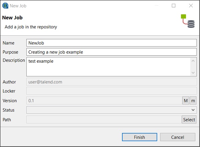The height and width of the screenshot is (147, 200).
Task: Click the New Job title bar text
Action: (x=18, y=6)
